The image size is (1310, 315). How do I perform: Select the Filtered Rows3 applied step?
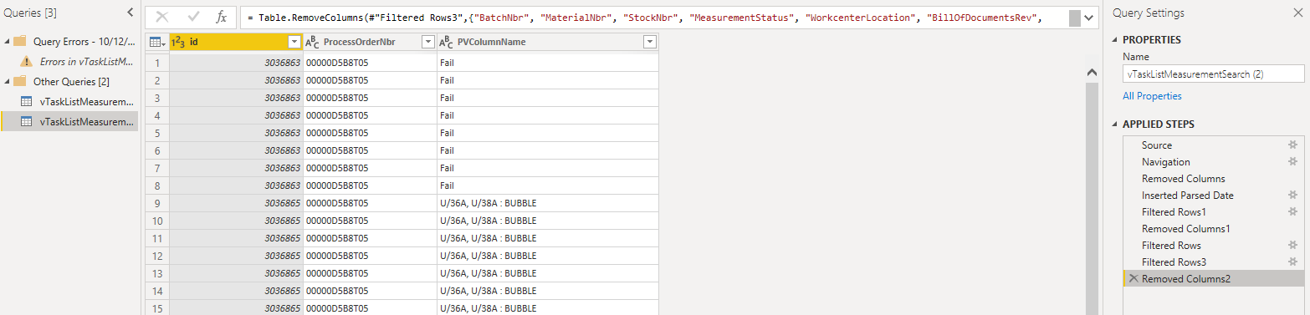pos(1214,262)
